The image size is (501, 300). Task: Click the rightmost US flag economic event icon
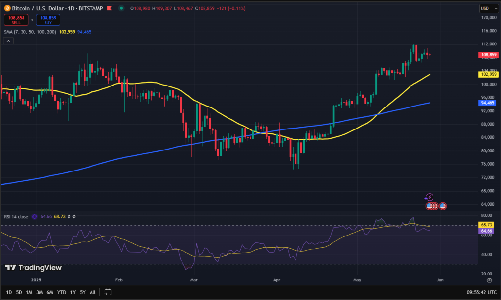pos(443,206)
